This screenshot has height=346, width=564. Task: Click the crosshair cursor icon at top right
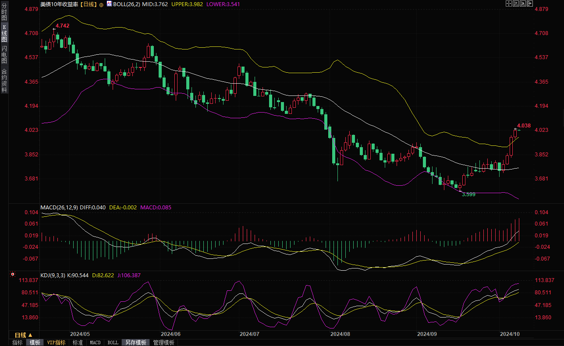pyautogui.click(x=509, y=4)
